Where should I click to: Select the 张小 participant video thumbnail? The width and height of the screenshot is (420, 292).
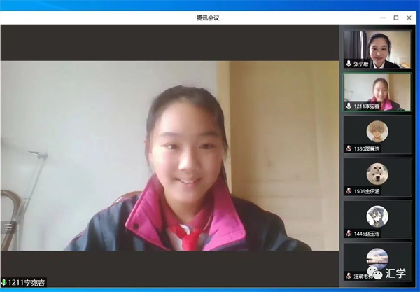point(377,49)
